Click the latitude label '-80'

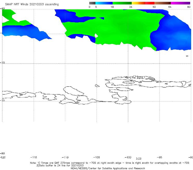coord(2,153)
